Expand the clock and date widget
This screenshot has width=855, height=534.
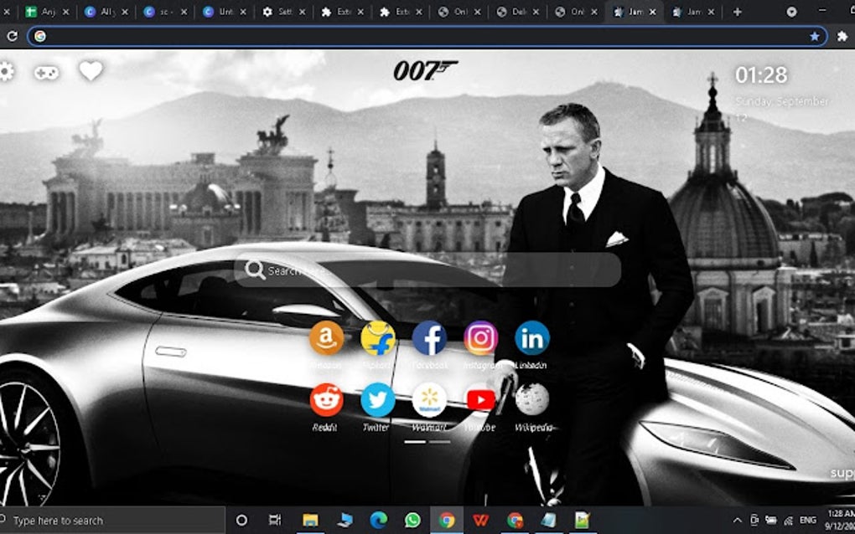coord(761,74)
